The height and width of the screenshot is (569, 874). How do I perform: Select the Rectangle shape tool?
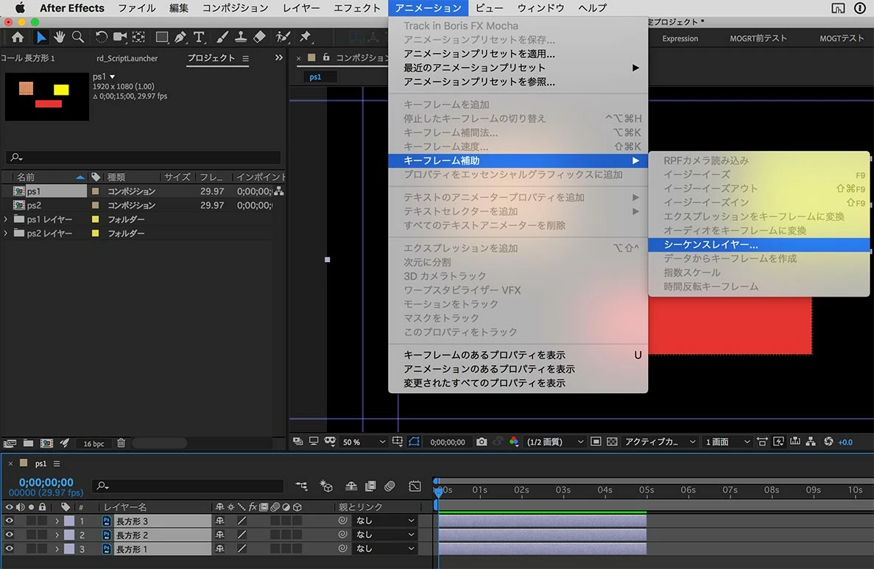click(x=162, y=37)
